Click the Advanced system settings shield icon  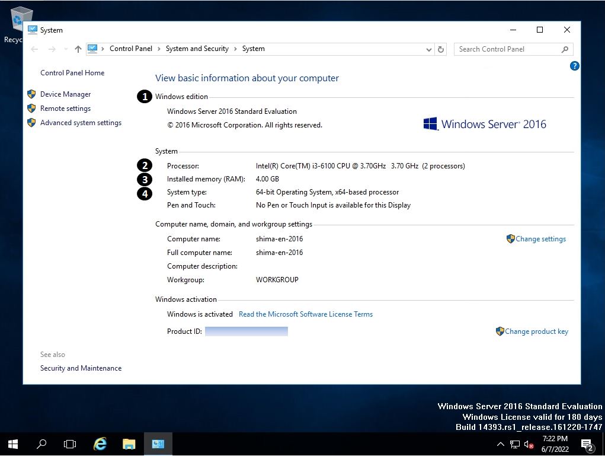[x=31, y=123]
